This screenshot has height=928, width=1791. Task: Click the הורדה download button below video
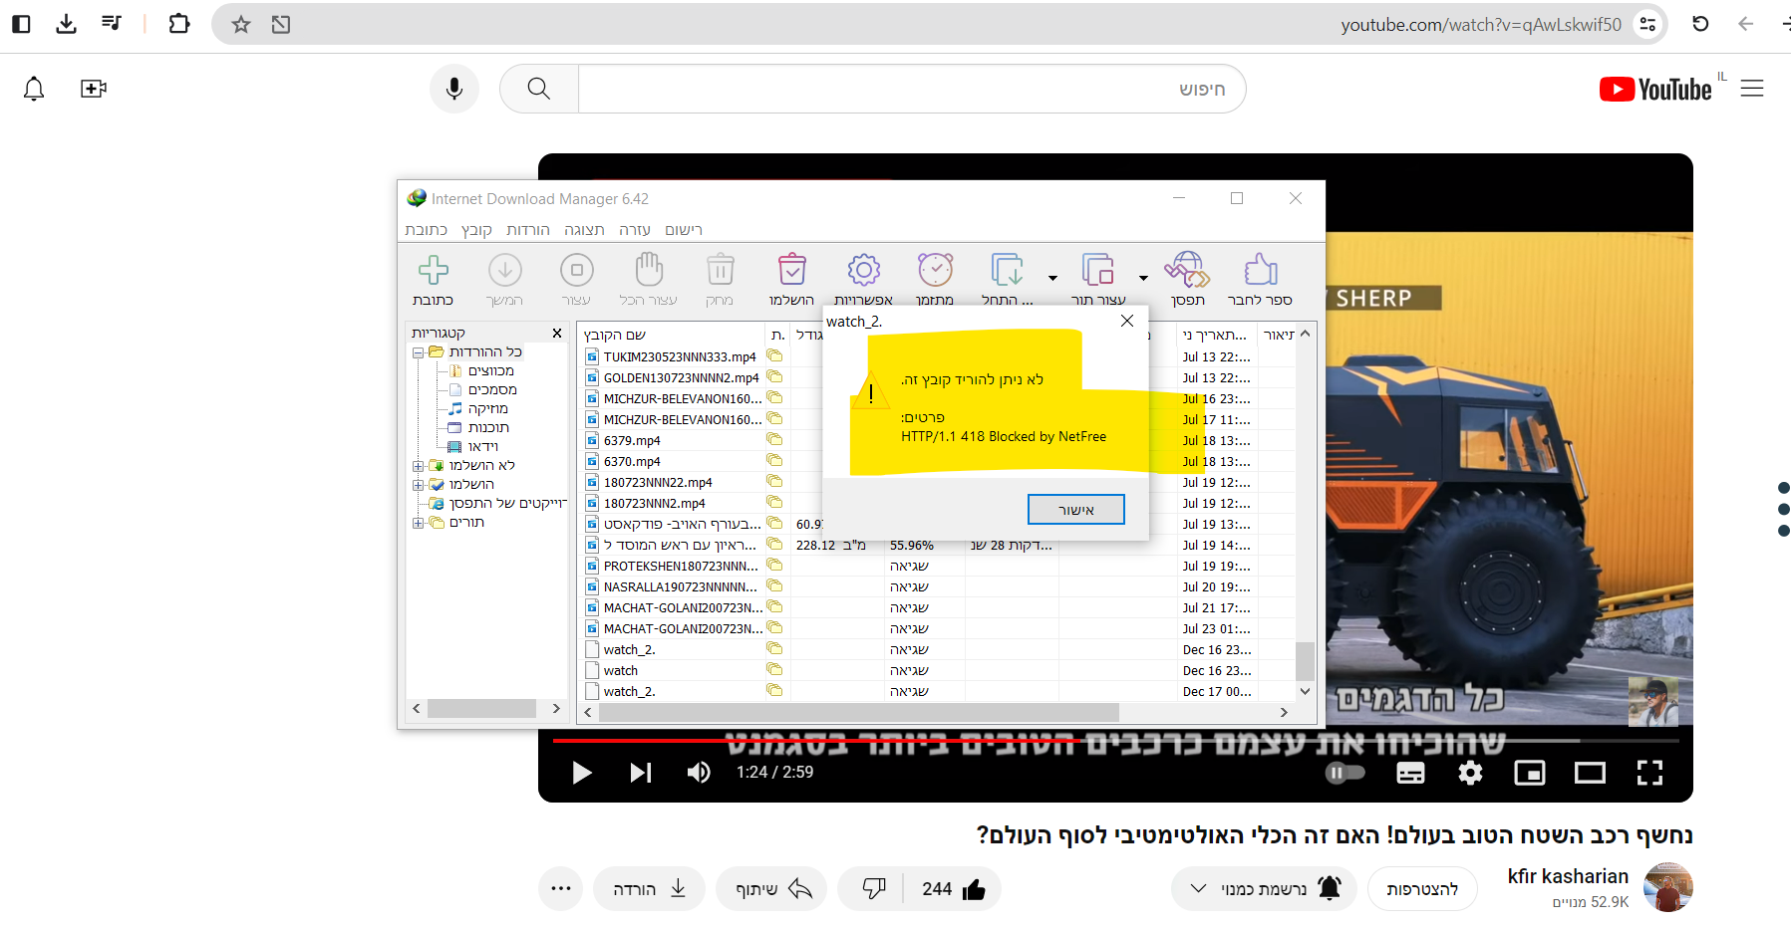coord(649,889)
